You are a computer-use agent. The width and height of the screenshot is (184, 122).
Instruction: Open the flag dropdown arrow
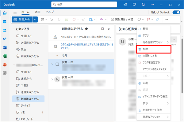coord(152,20)
